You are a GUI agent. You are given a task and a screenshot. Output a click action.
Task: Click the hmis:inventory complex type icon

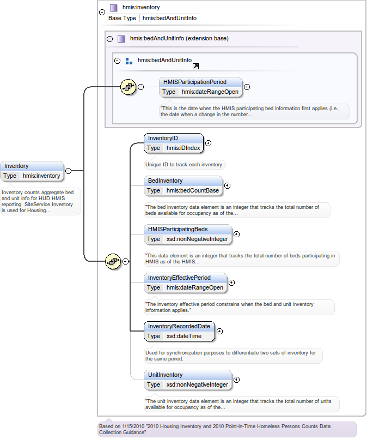[113, 8]
